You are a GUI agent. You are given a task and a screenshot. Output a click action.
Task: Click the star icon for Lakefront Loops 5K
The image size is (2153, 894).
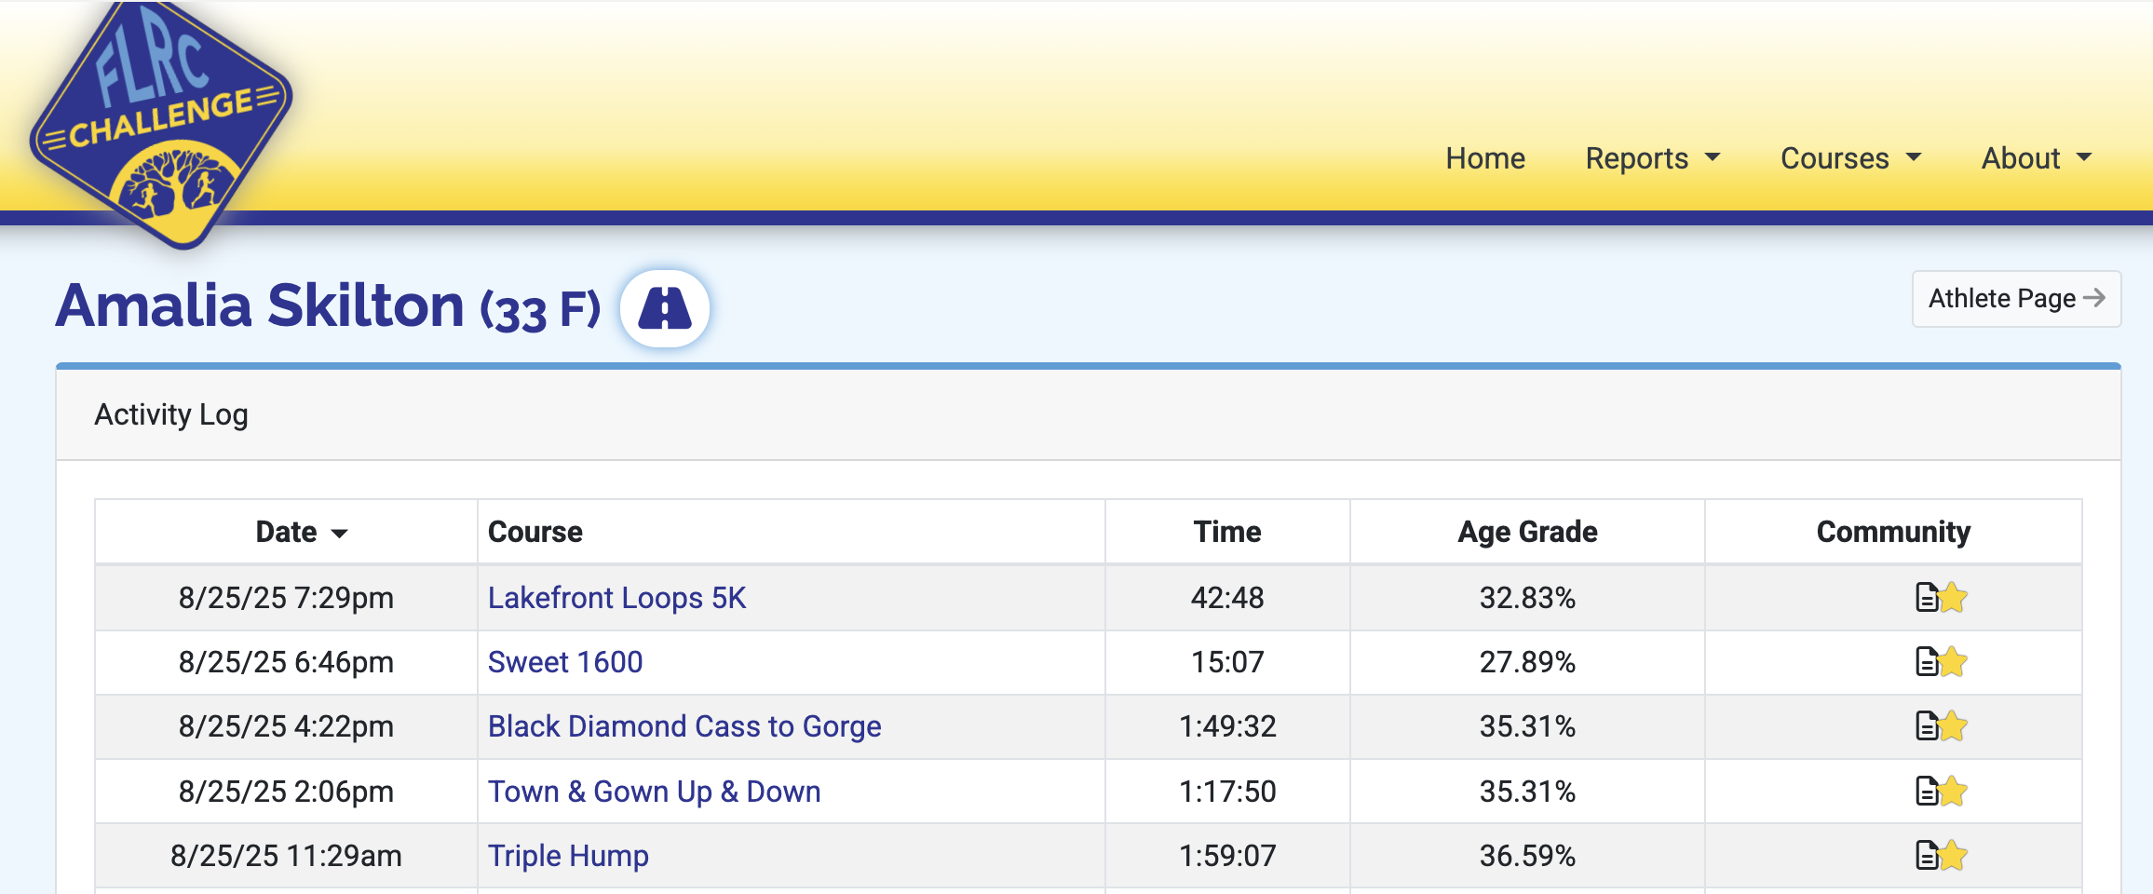(x=1953, y=597)
